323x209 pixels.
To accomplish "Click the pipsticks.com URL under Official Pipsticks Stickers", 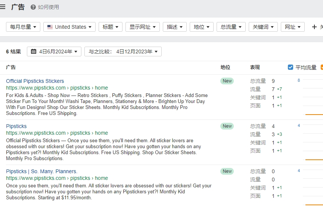I will tap(57, 88).
